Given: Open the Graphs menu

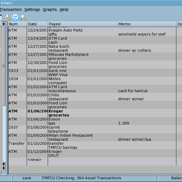Looking at the screenshot, I should (50, 10).
